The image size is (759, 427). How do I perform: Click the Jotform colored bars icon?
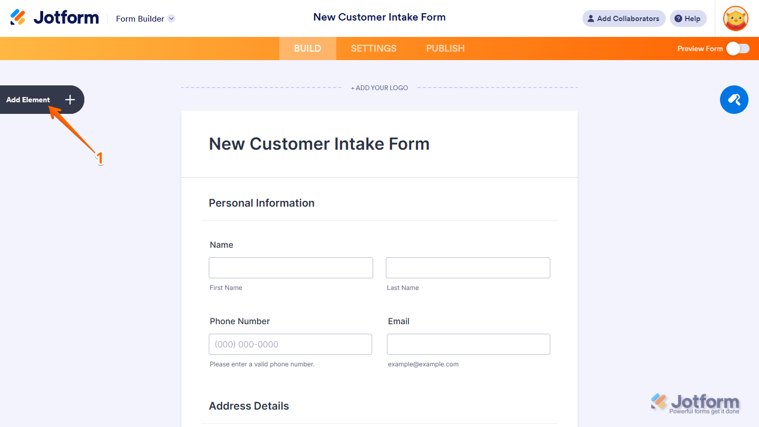(x=17, y=16)
